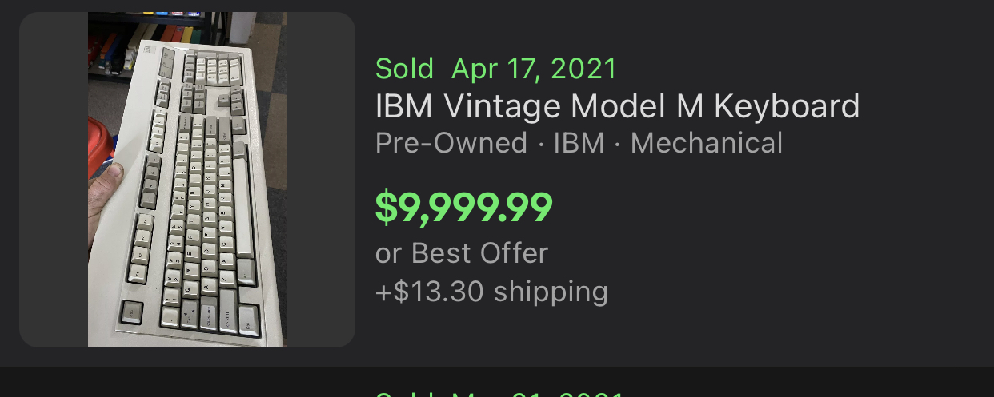Tap dark padding right of the thumbnail photo

click(x=320, y=180)
